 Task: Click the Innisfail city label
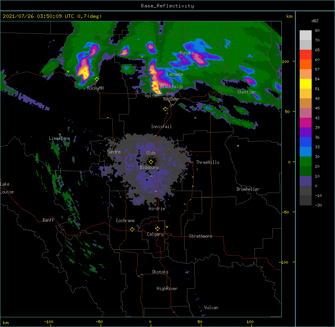161,127
